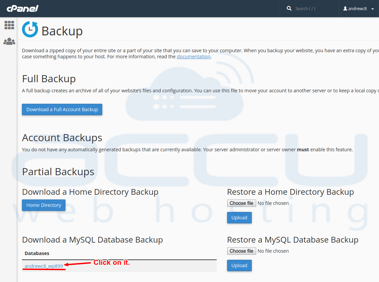This screenshot has width=379, height=282.
Task: Open the User Manager people icon
Action: (x=9, y=41)
